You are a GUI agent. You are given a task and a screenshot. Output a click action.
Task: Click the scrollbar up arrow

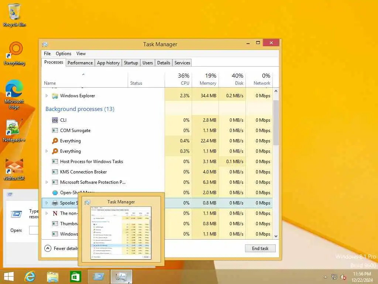point(276,91)
